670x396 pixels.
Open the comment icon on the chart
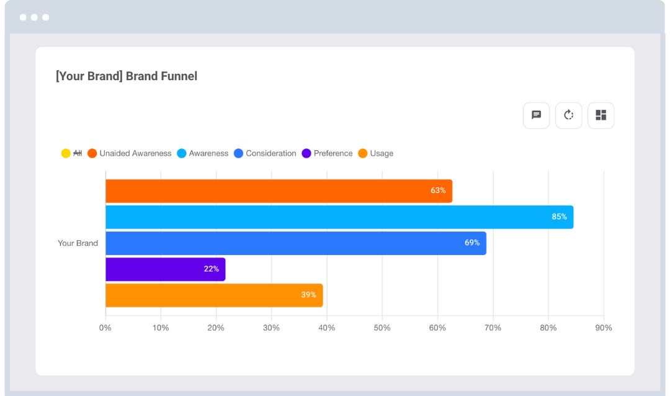pos(536,115)
